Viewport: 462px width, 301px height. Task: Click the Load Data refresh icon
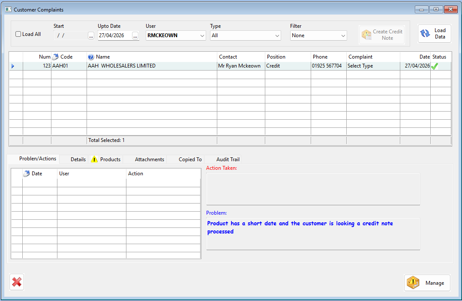tap(425, 34)
